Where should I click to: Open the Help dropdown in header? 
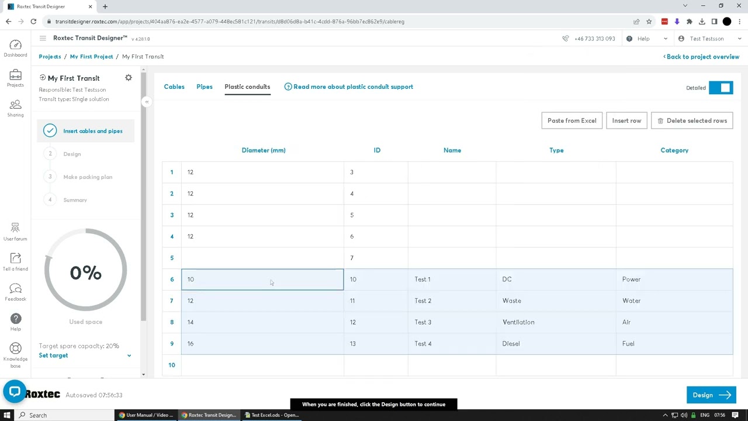coord(647,39)
